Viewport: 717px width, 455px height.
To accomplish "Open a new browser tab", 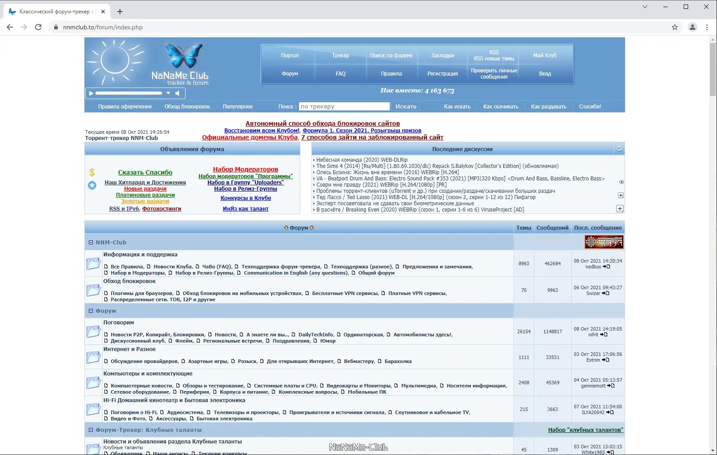I will (x=120, y=12).
